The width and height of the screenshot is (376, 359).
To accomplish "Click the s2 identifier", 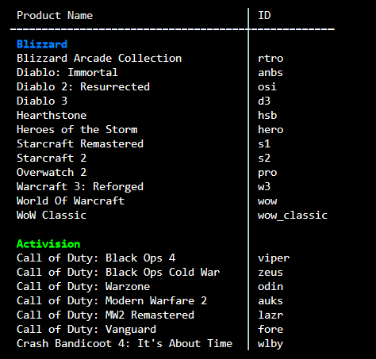I will (x=264, y=158).
